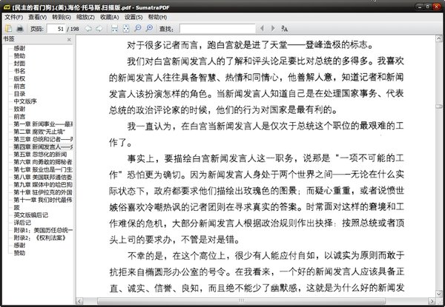The image size is (445, 307).
Task: Select the 致谢 bookmark
Action: 19,109
